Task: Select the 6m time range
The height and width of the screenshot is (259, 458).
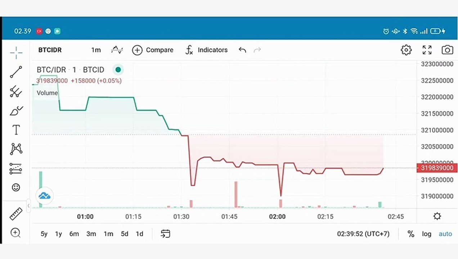Action: 74,234
